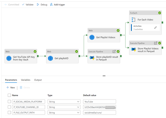Check the P_YOUTUBE_CHANNEL_ID parameter checkbox

pos(9,107)
